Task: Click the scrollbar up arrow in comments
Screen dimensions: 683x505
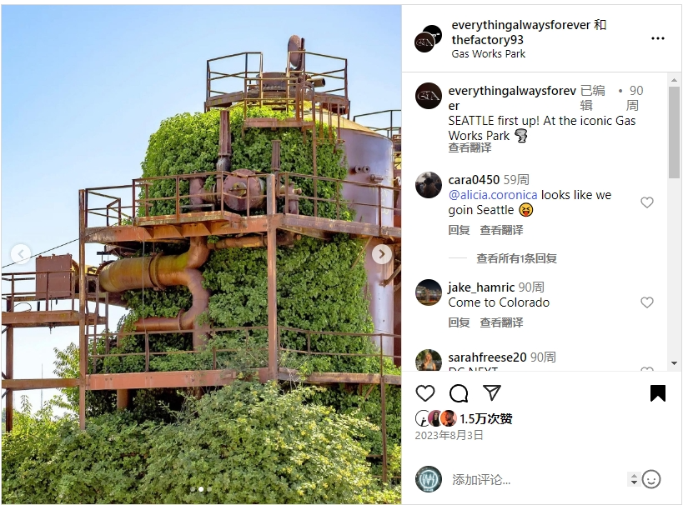Action: pos(675,80)
